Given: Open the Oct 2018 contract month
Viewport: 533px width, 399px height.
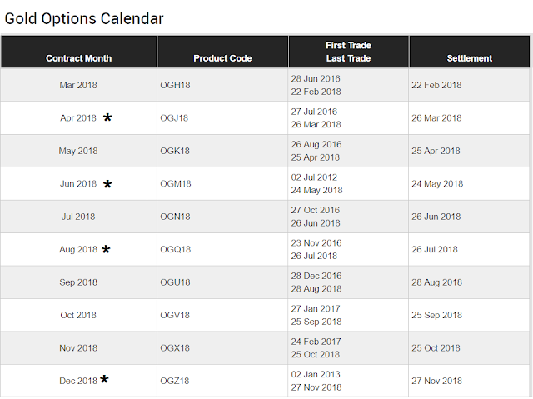Looking at the screenshot, I should [x=78, y=315].
